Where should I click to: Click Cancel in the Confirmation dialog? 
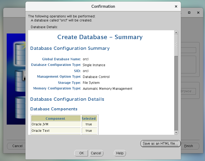coord(96,153)
